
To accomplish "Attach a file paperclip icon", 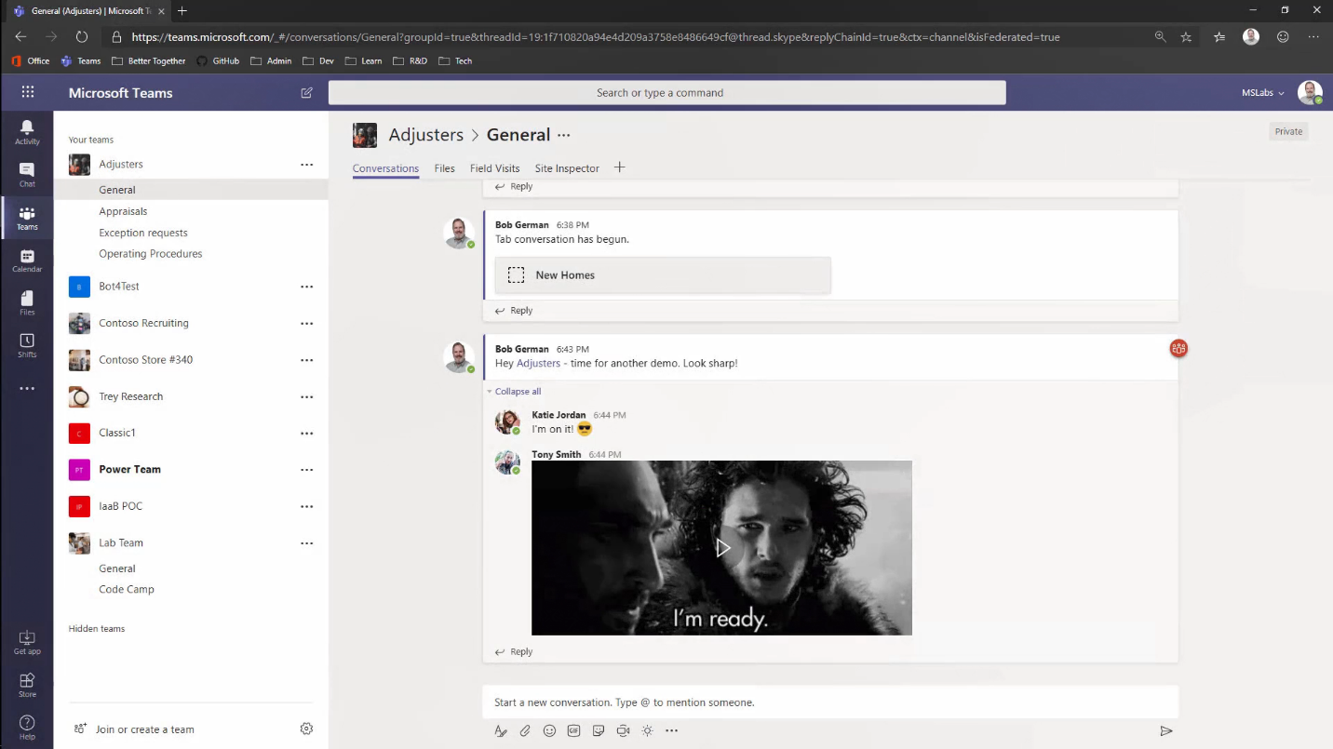I will click(x=525, y=731).
